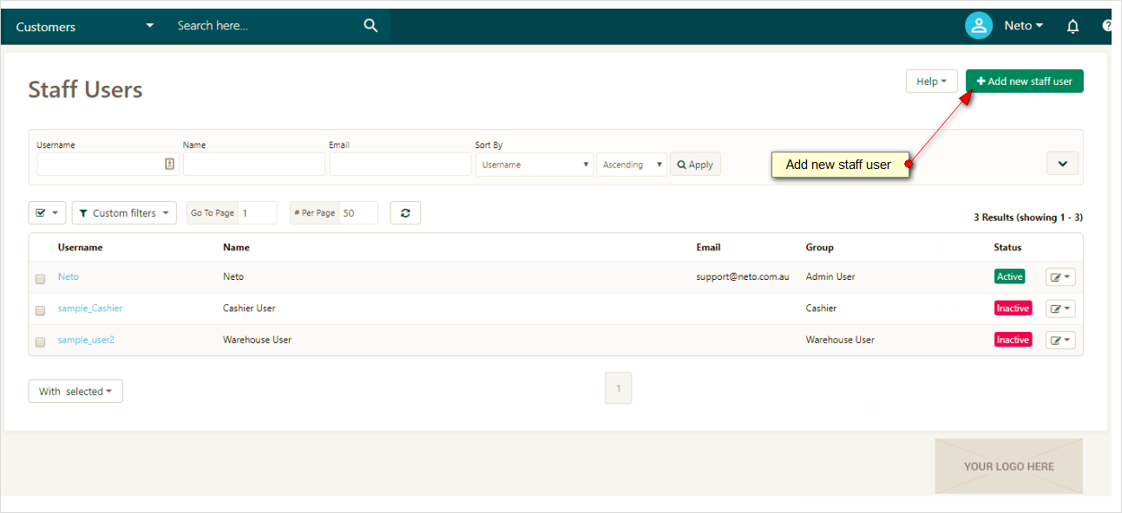Open the notifications bell

(x=1073, y=26)
